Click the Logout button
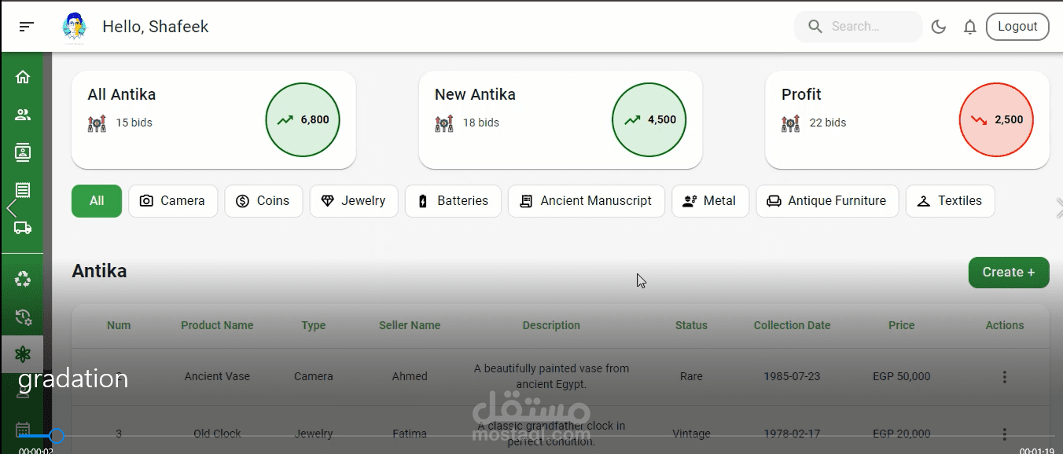 (1017, 27)
